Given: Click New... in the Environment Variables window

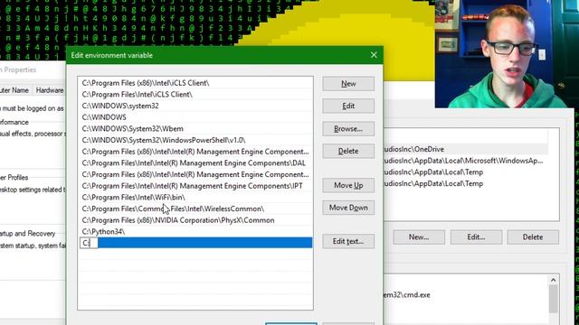Looking at the screenshot, I should [x=419, y=237].
